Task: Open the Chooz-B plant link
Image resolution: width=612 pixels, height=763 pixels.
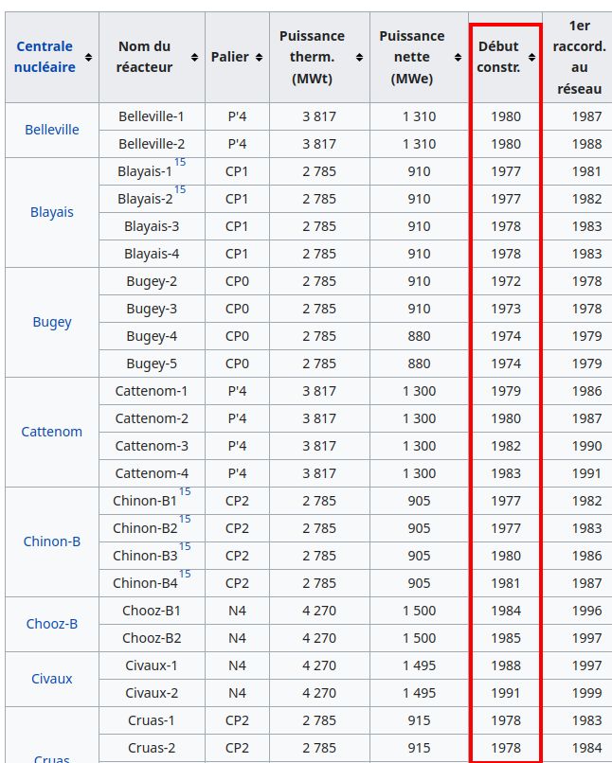Action: point(51,624)
